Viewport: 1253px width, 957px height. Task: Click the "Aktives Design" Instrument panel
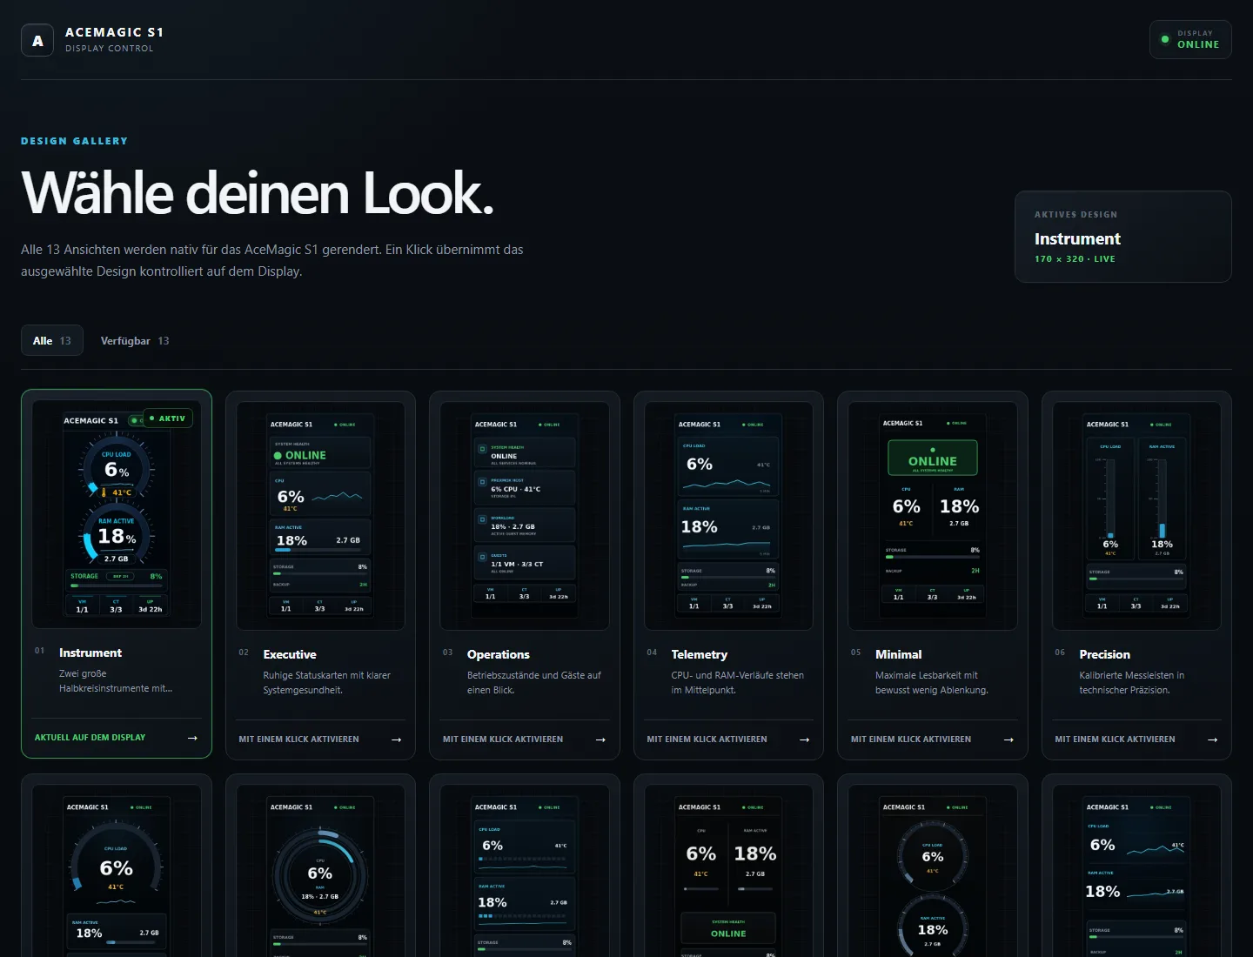pyautogui.click(x=1123, y=237)
